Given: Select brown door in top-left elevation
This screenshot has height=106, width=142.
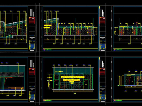Looking at the screenshot, I should coord(20,32).
